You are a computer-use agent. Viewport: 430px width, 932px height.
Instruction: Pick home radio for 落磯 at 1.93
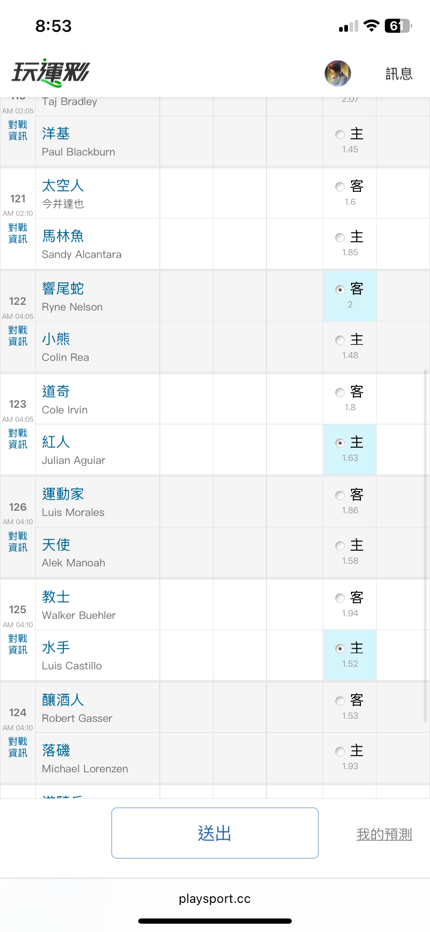tap(340, 752)
